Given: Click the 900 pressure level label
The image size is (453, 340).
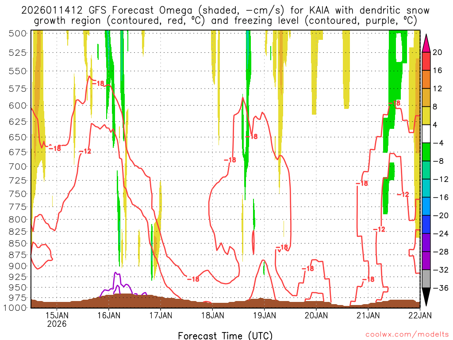Looking at the screenshot, I should coord(18,266).
